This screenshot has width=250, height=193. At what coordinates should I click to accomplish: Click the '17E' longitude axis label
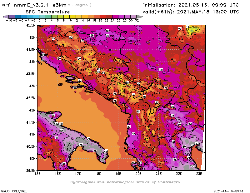point(78,174)
